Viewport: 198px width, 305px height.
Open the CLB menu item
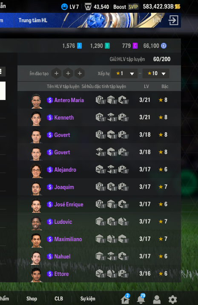59,299
